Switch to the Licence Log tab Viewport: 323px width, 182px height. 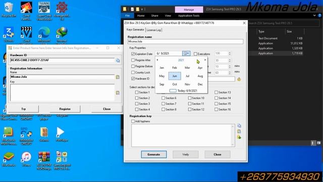(153, 30)
